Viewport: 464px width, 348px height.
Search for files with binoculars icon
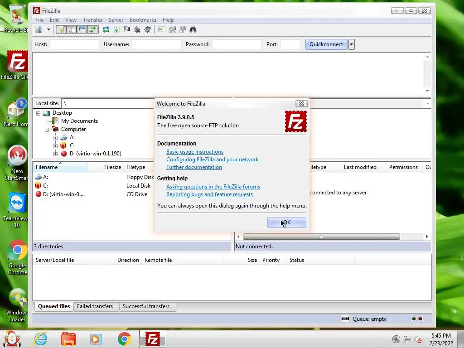point(193,29)
